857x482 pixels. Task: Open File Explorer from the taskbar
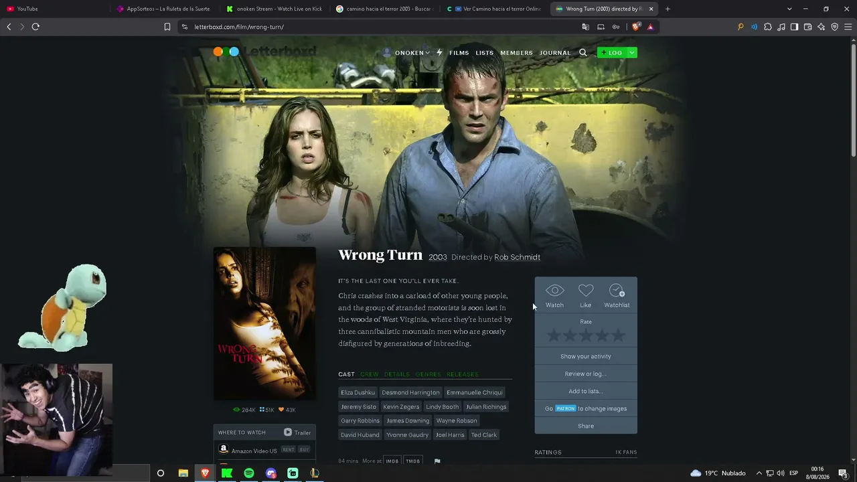click(183, 473)
